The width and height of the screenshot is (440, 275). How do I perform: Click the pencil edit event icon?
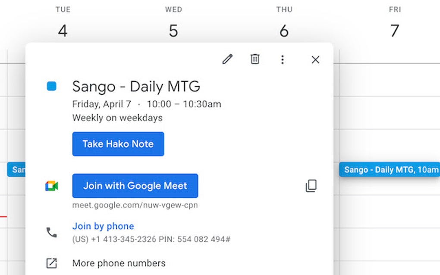tap(227, 59)
